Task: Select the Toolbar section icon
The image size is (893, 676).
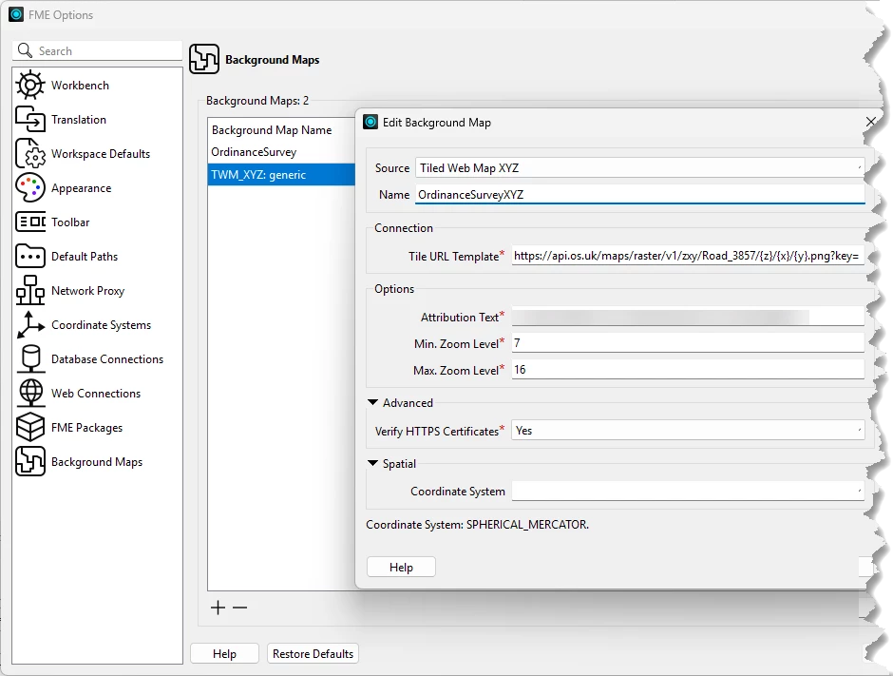Action: (x=30, y=222)
